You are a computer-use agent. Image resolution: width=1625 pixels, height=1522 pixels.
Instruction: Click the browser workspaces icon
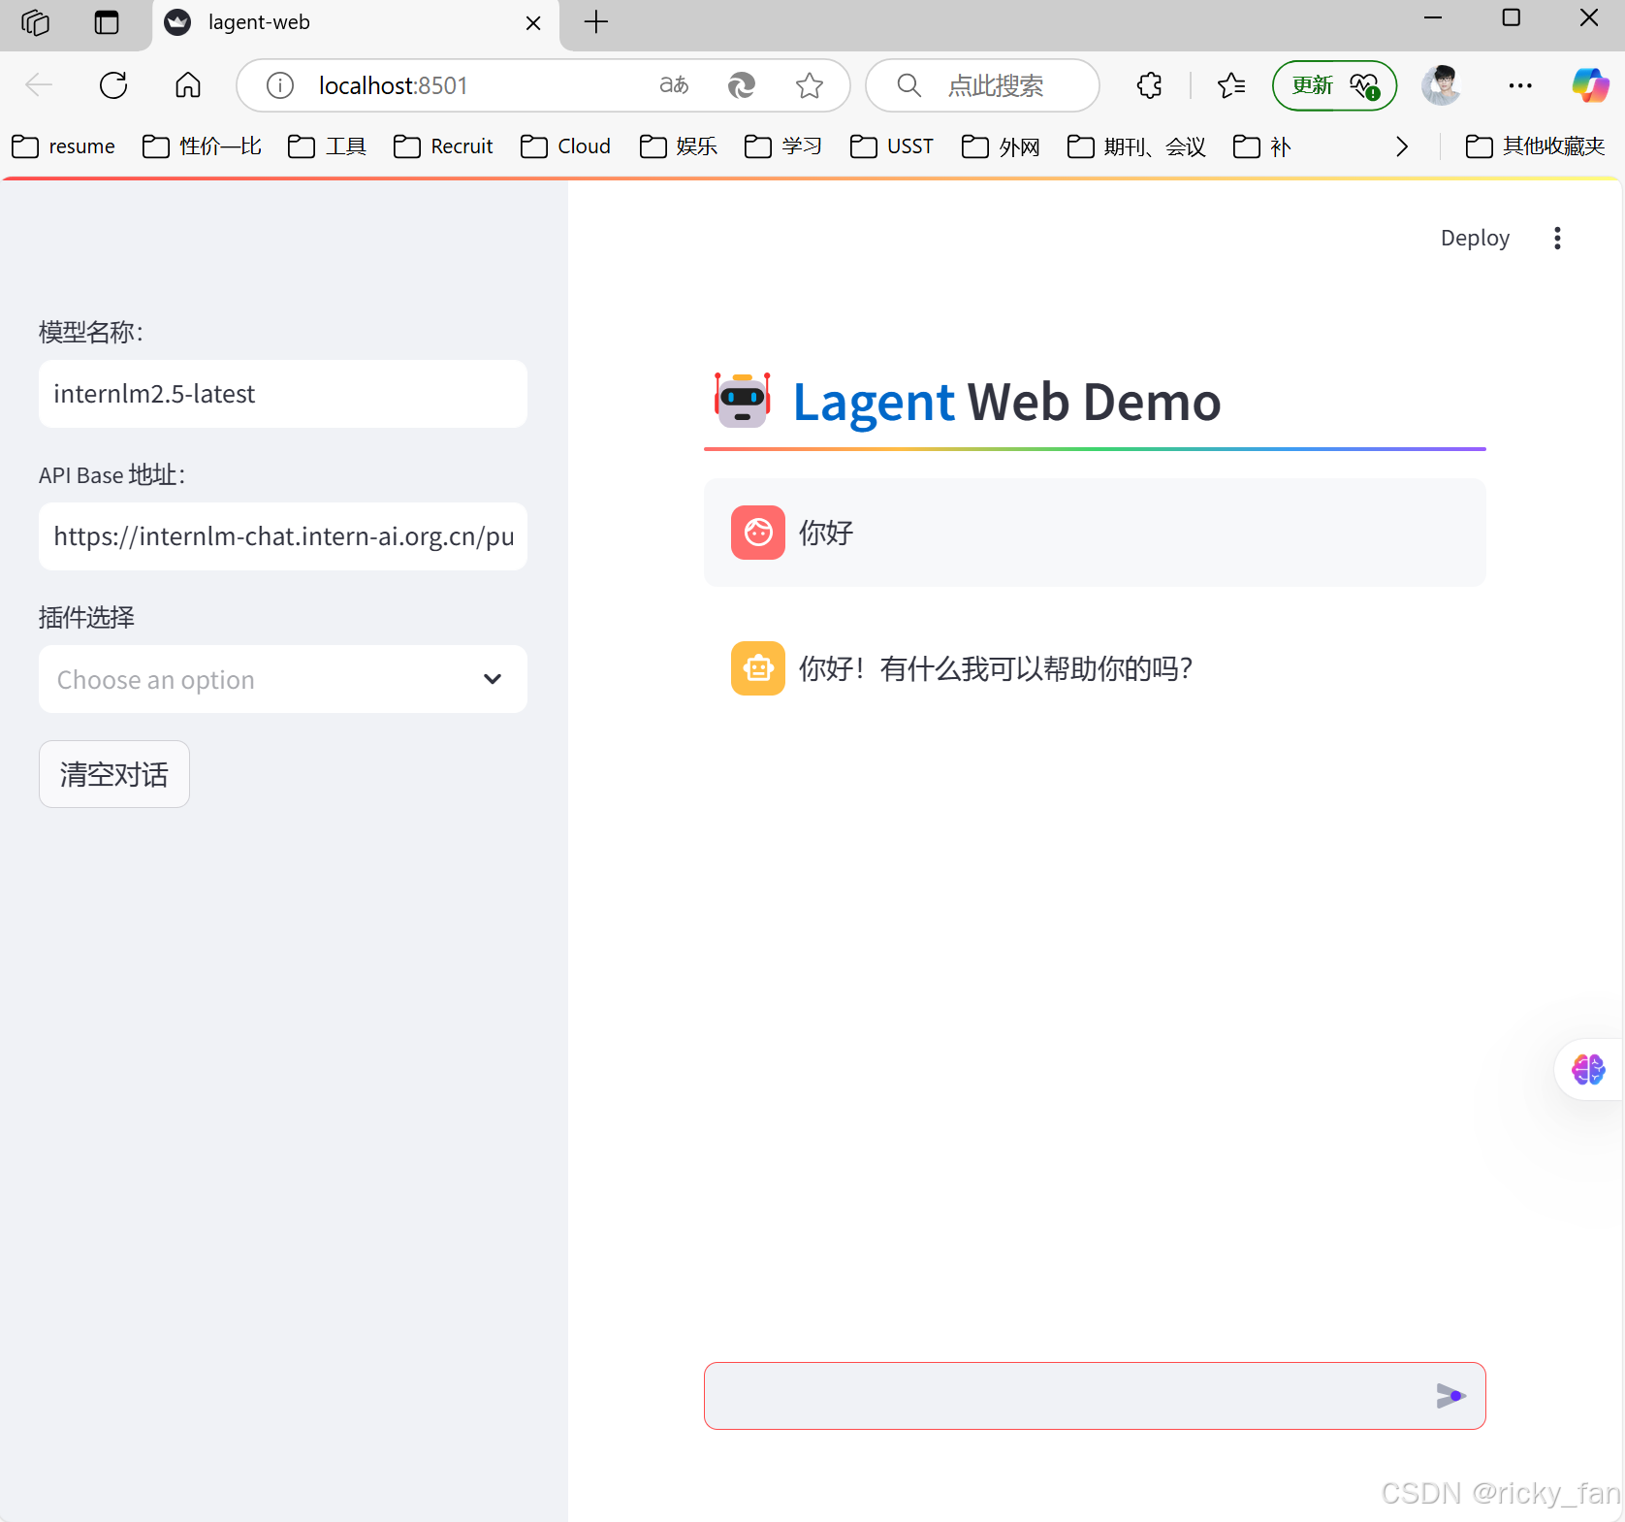point(35,21)
